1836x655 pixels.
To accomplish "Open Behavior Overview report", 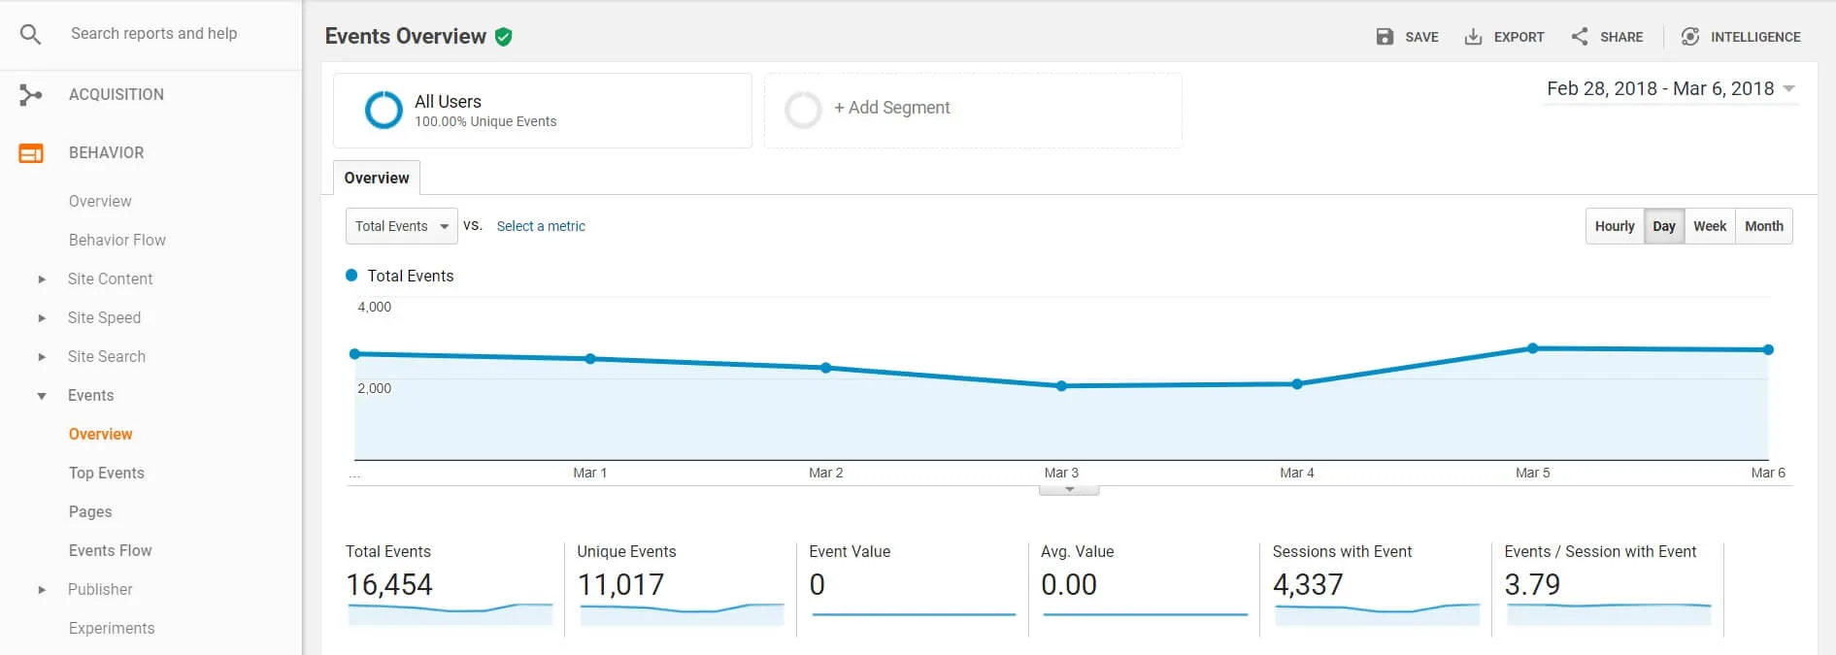I will 100,202.
